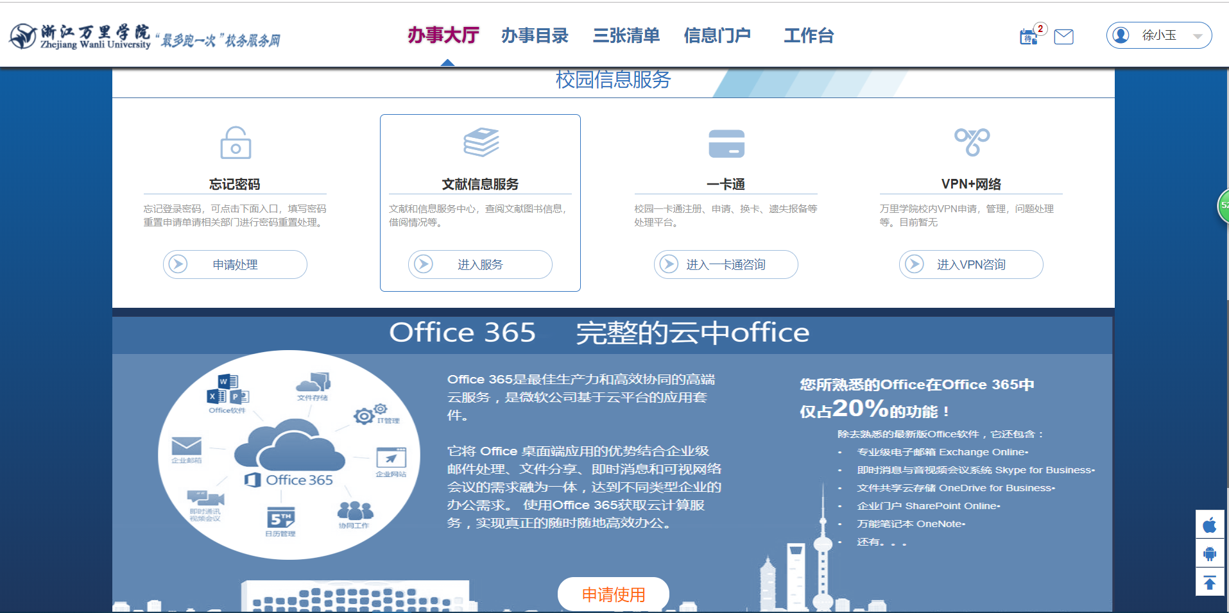
Task: Click the Apple app download icon
Action: click(1210, 525)
